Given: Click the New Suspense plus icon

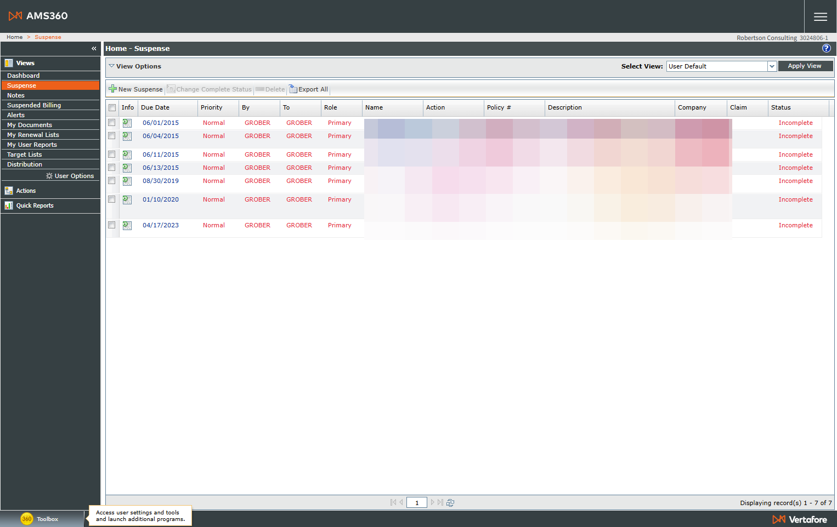Looking at the screenshot, I should 112,89.
